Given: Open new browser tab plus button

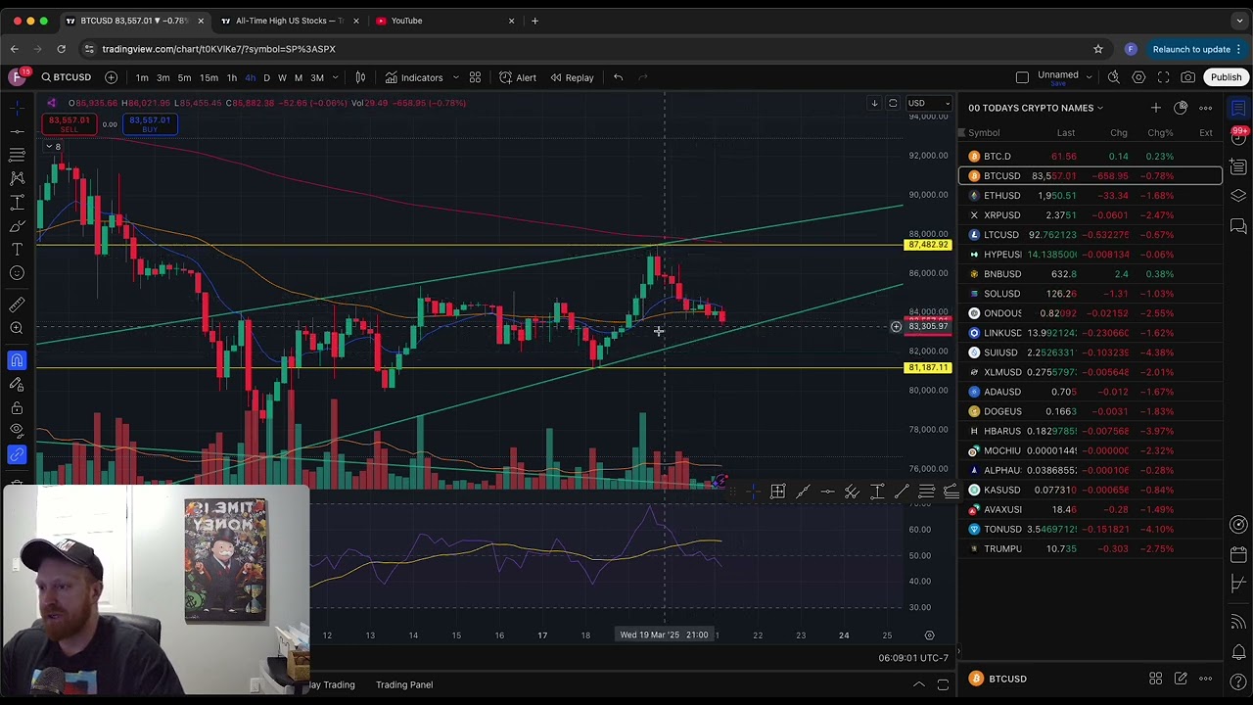Looking at the screenshot, I should pos(534,21).
